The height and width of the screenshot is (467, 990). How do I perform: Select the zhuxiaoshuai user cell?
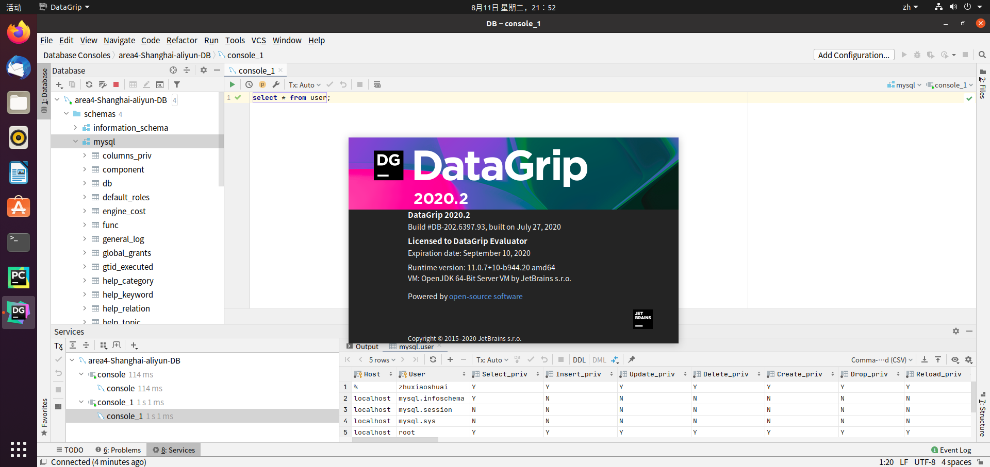click(x=433, y=387)
